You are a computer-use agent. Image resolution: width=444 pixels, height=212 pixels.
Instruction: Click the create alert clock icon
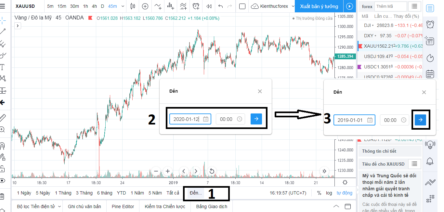click(x=196, y=6)
